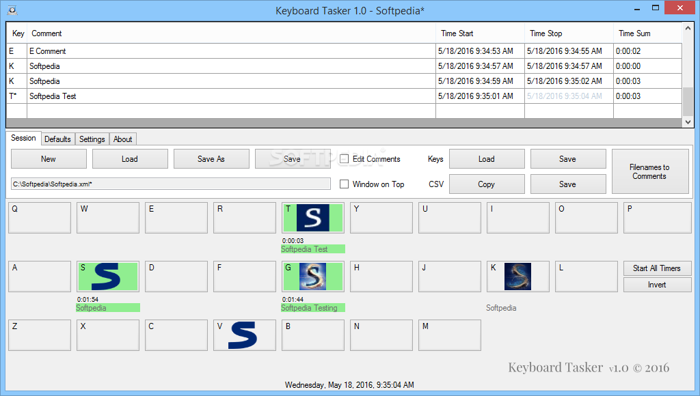Click the Time Stop column header
The image size is (700, 396).
click(569, 33)
